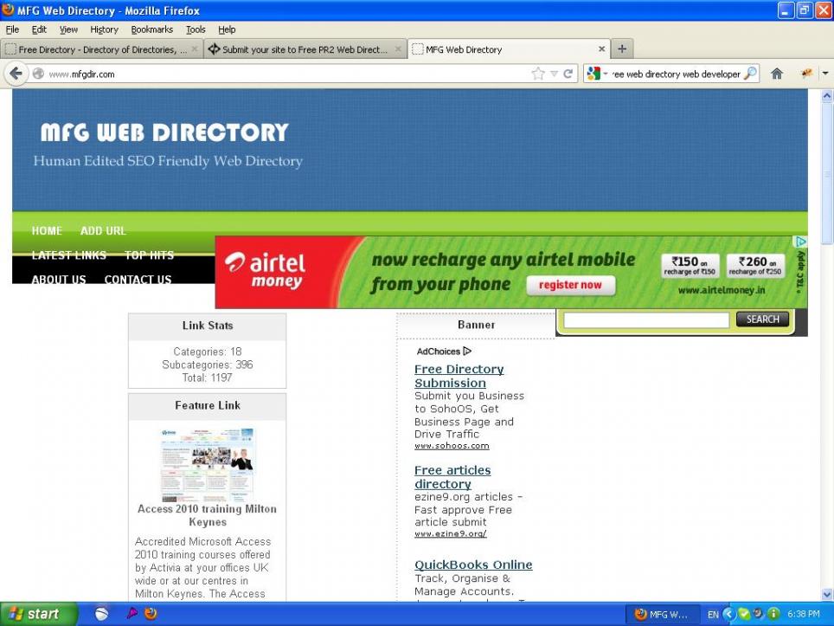Open the Tools menu

[196, 29]
